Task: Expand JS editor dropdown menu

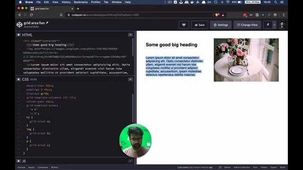Action: (131, 161)
